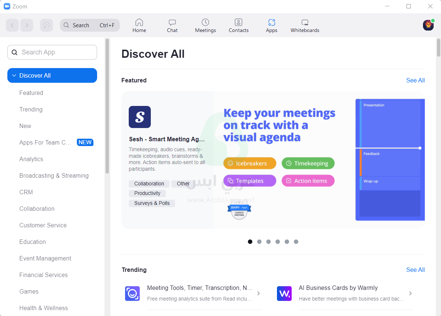Screen dimensions: 441x316
Task: Click See All next to Featured
Action: click(415, 80)
